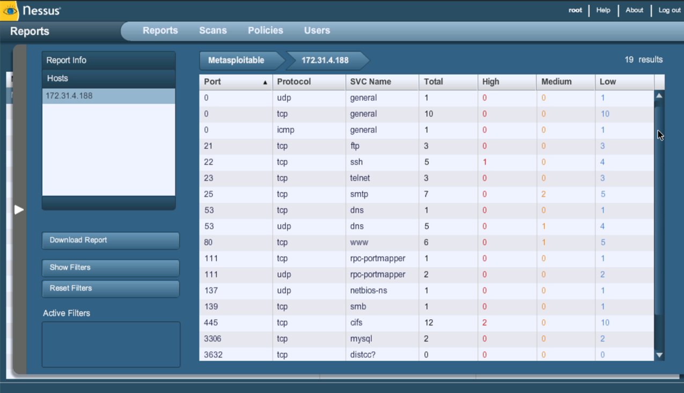Open the Help link
Screen dimensions: 684x393
tap(603, 10)
